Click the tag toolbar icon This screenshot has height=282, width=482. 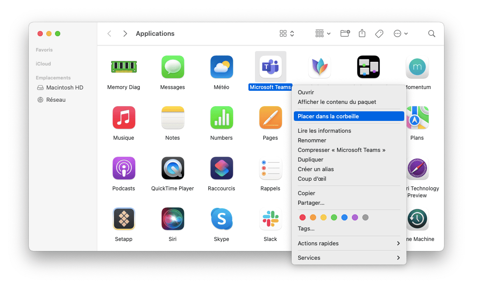pyautogui.click(x=379, y=34)
